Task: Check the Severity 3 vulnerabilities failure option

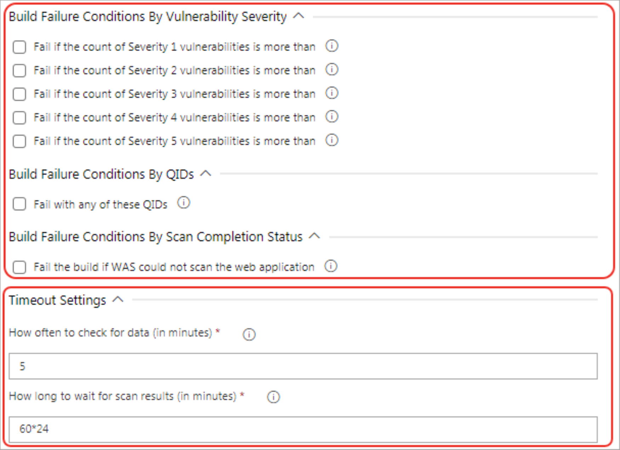Action: [x=19, y=94]
